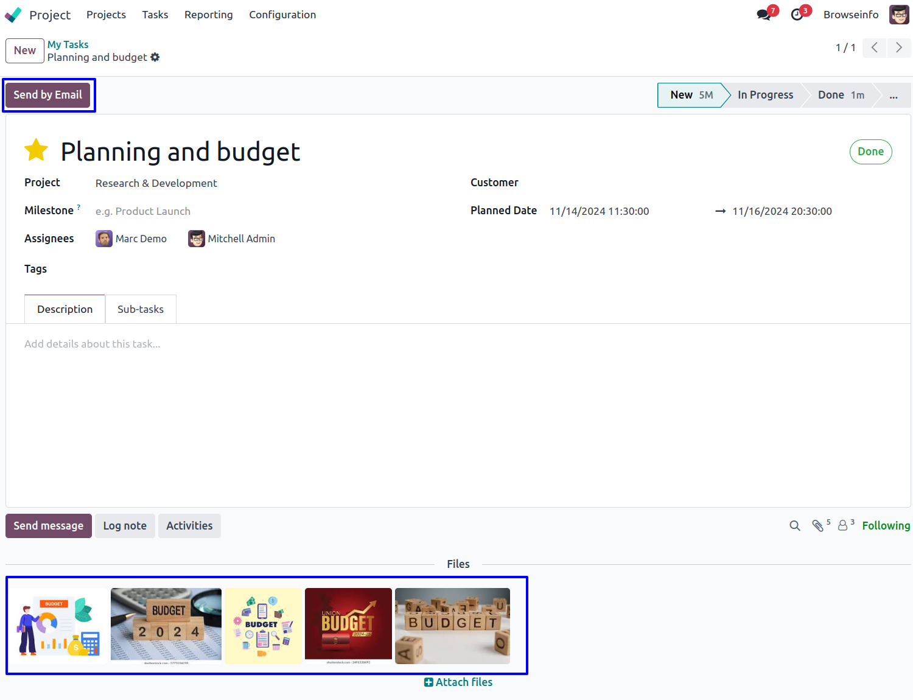Viewport: 913px width, 700px height.
Task: Search messages with magnifier icon
Action: [x=795, y=526]
